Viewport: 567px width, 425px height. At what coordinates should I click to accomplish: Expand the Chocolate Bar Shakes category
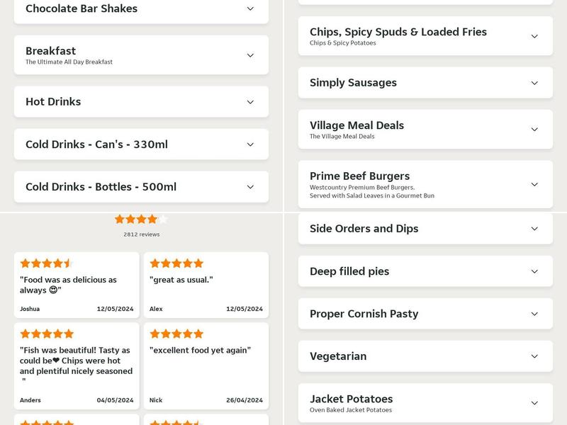pos(249,8)
